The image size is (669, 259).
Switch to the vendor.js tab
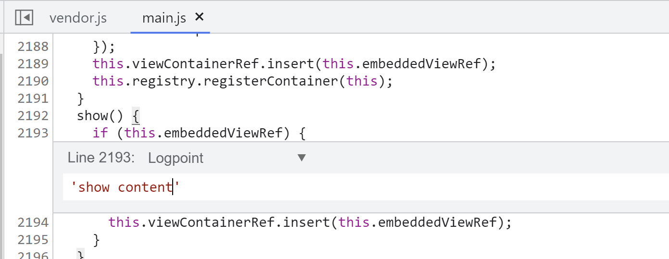[78, 18]
